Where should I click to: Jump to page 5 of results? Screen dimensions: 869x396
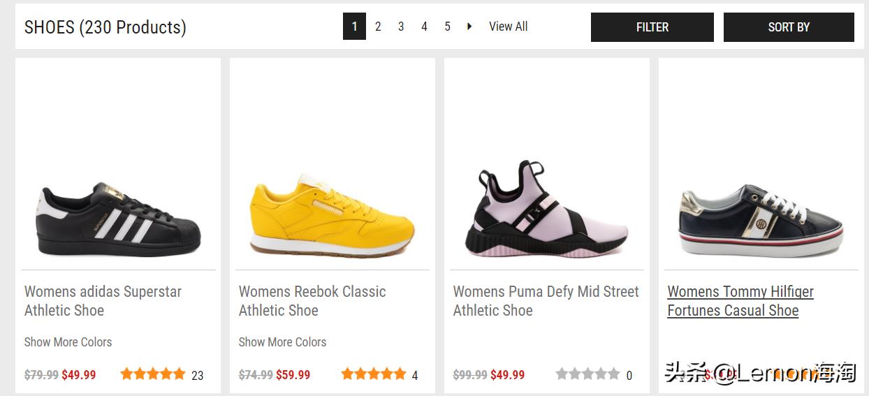447,27
